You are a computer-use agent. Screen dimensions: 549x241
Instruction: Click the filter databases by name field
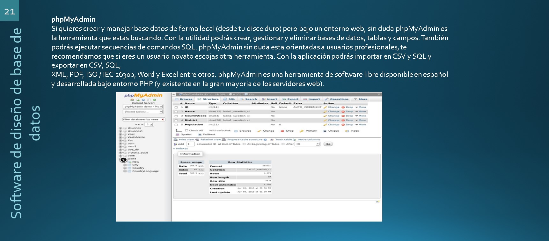tap(141, 120)
